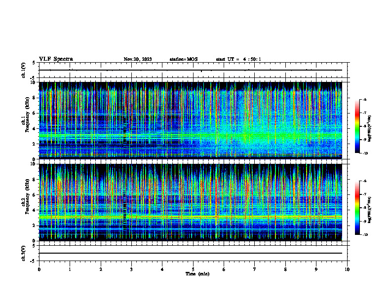
Task: Click the "2" kHz tick of ch.2 spectrogram
Action: [34, 226]
